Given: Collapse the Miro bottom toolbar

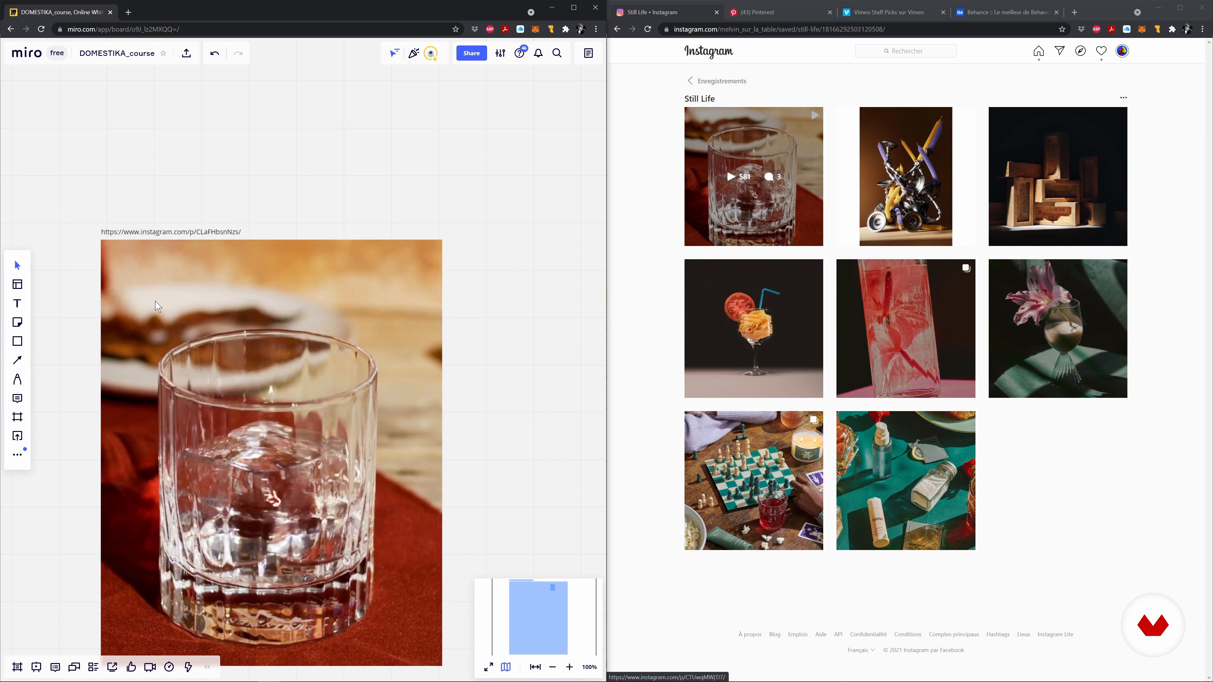Looking at the screenshot, I should 207,667.
